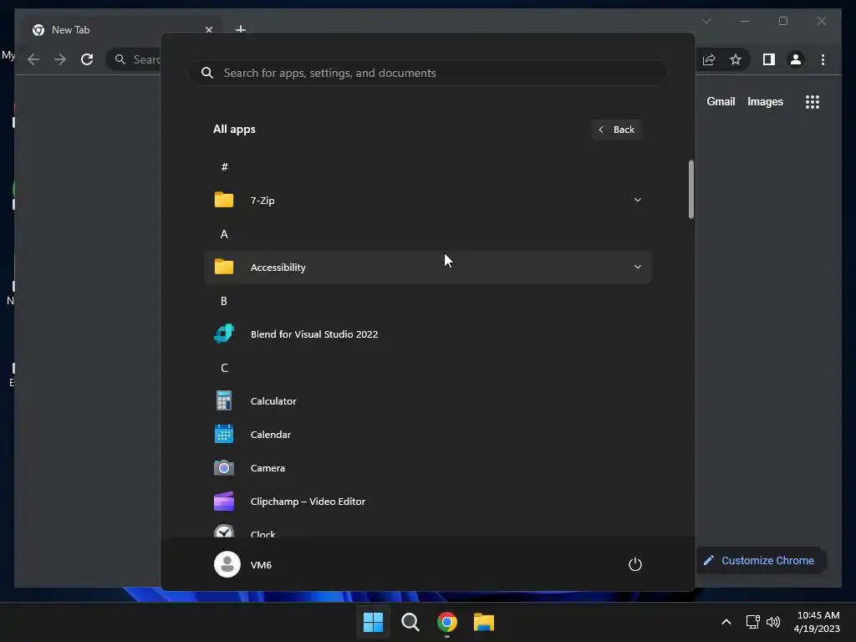The width and height of the screenshot is (856, 642).
Task: Jump to letter group C
Action: [x=224, y=368]
